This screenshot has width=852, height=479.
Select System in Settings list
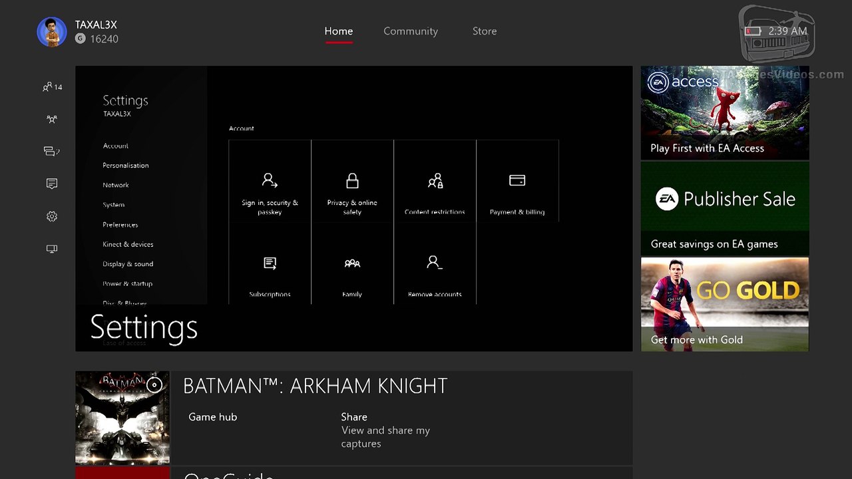pos(114,205)
